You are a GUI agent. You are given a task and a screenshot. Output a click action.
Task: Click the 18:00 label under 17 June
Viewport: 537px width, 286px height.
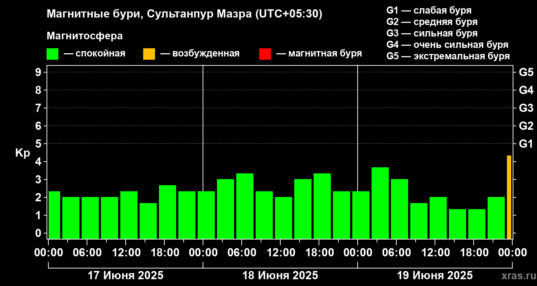164,253
